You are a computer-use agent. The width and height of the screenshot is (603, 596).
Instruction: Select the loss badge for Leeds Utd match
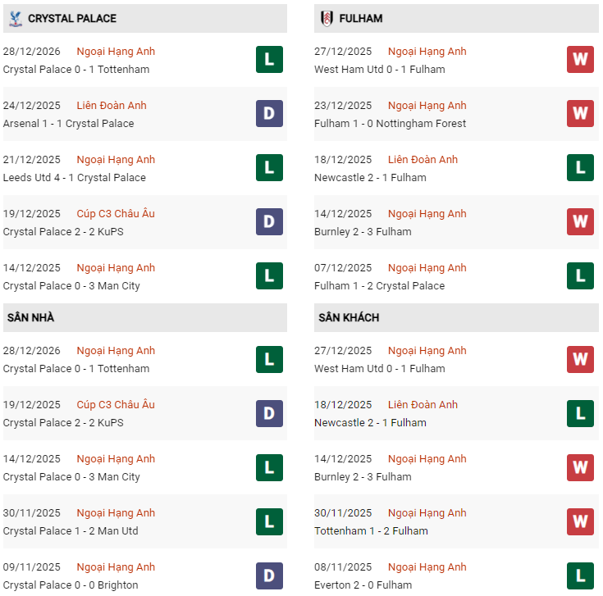[x=269, y=167]
